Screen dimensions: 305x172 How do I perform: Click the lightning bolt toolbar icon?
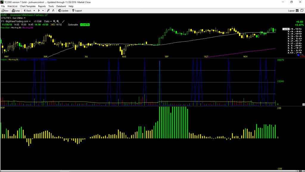49,11
